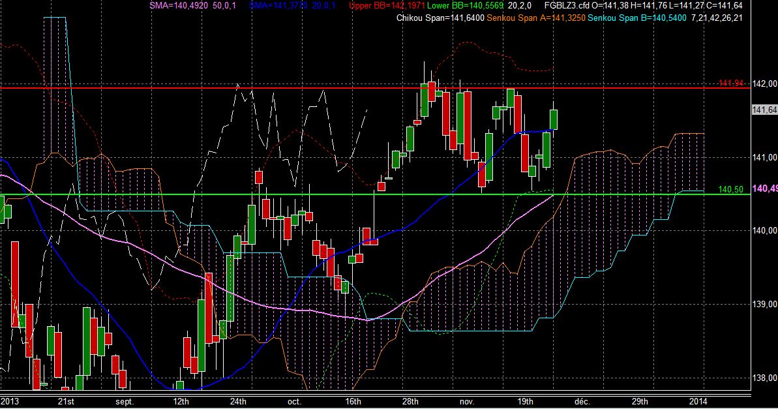This screenshot has width=778, height=409.
Task: Click the Bollinger parameters 20,2,0 label
Action: [520, 5]
